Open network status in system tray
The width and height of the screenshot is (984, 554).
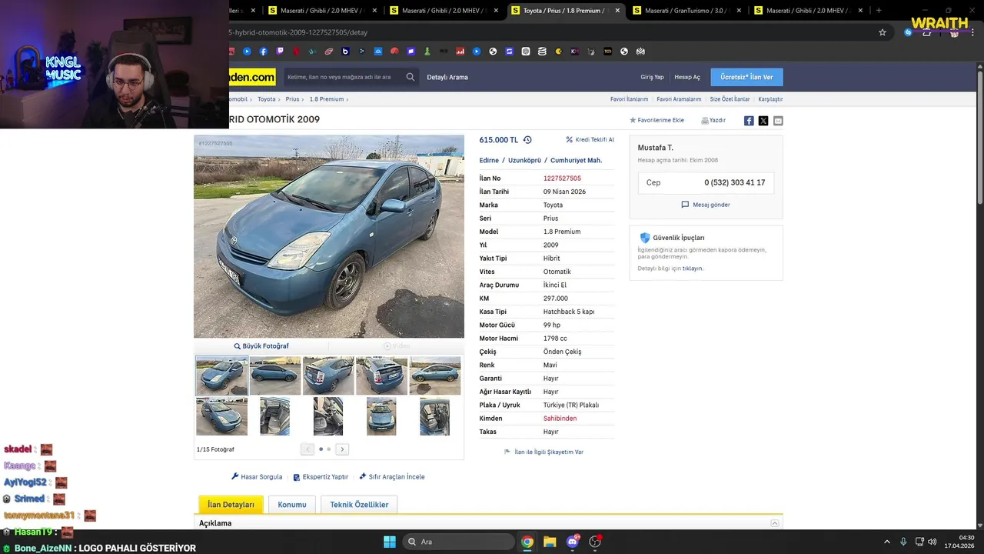[919, 542]
